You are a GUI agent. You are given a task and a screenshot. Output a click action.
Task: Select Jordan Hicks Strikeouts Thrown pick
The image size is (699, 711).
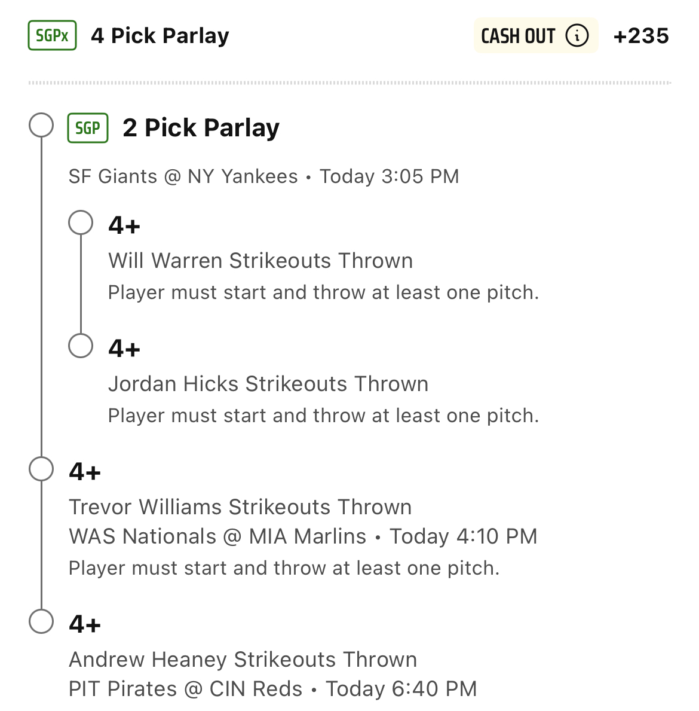pyautogui.click(x=268, y=384)
